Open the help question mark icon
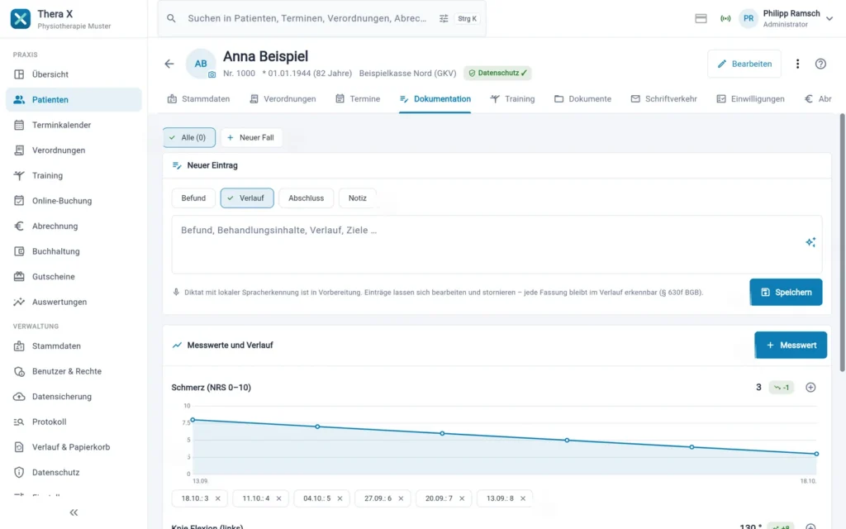This screenshot has width=846, height=529. pos(820,64)
